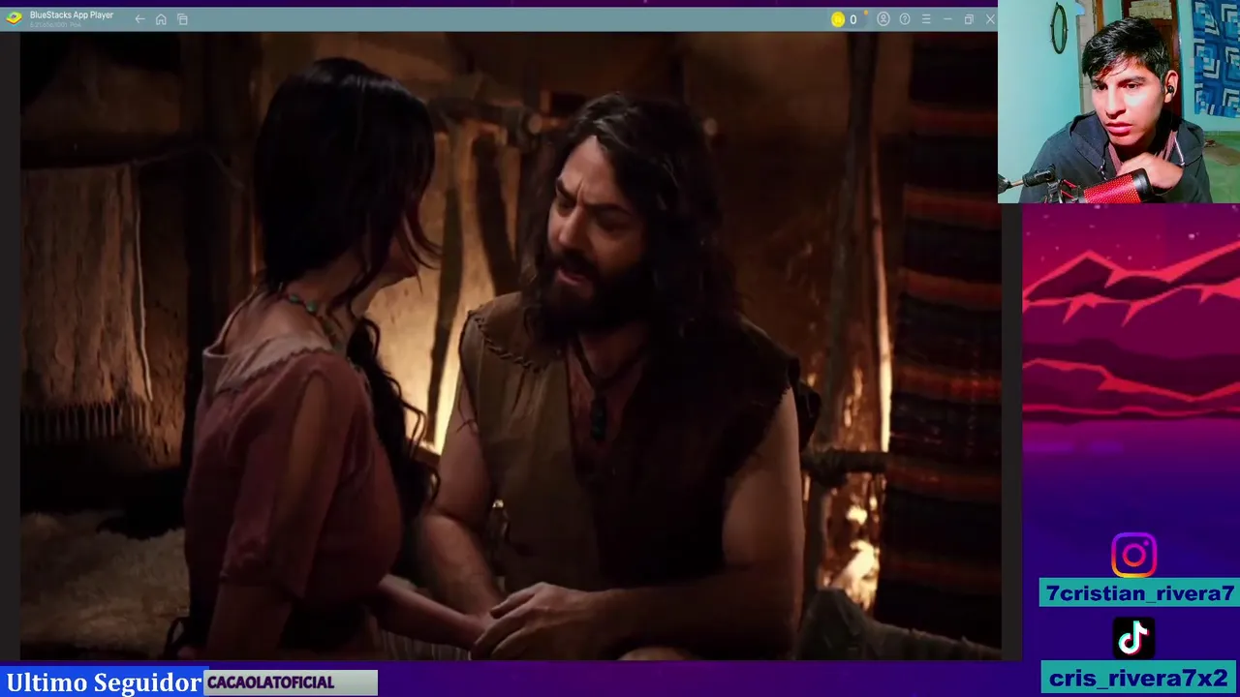The width and height of the screenshot is (1240, 697).
Task: Click the BlueStacks App Player title text
Action: tap(72, 15)
